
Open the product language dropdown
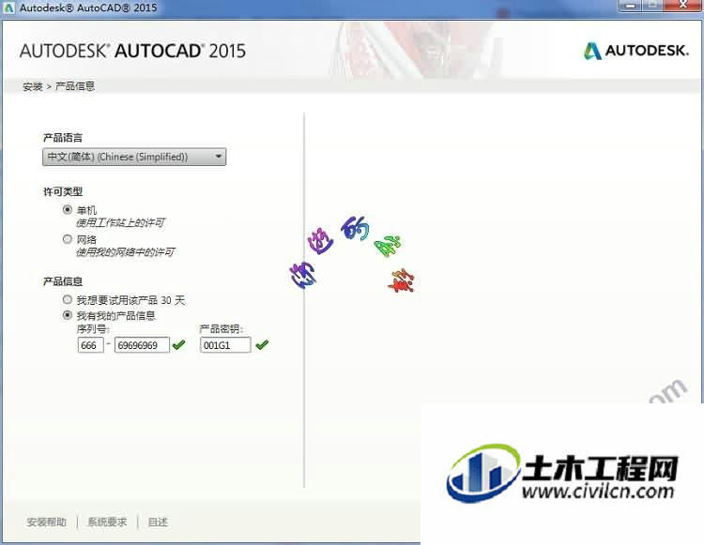click(x=134, y=157)
